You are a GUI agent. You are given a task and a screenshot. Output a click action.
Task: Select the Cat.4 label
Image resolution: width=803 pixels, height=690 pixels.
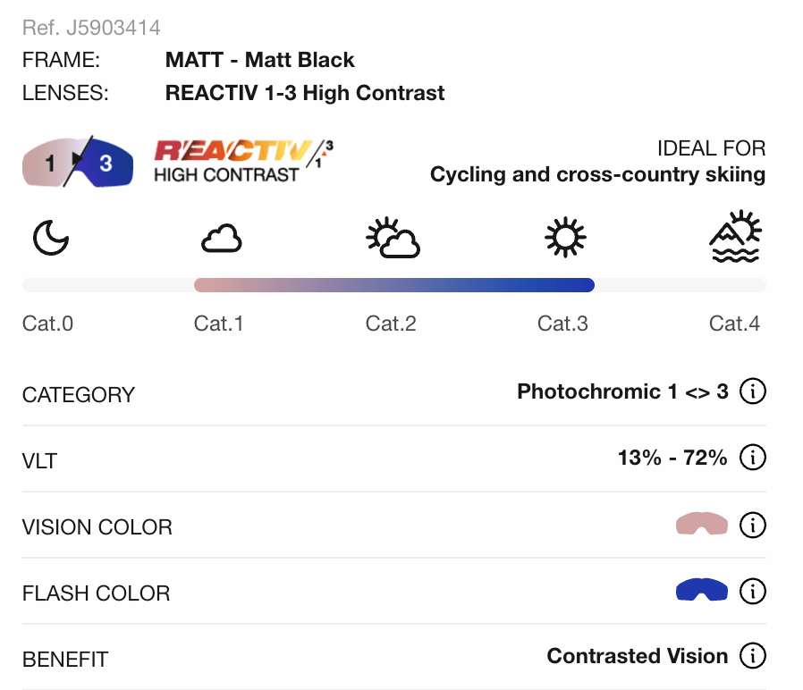(x=734, y=324)
